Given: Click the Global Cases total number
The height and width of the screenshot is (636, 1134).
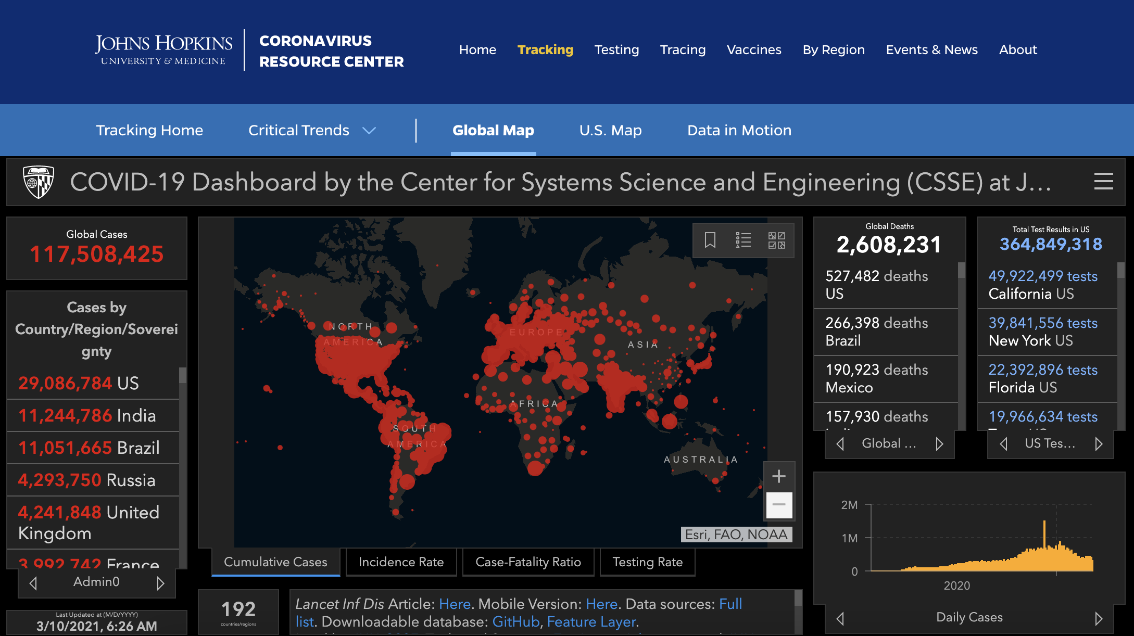Looking at the screenshot, I should [97, 255].
